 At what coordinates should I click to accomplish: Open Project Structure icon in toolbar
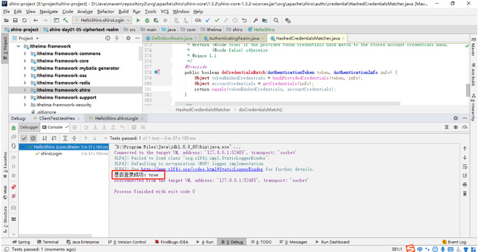pyautogui.click(x=265, y=20)
